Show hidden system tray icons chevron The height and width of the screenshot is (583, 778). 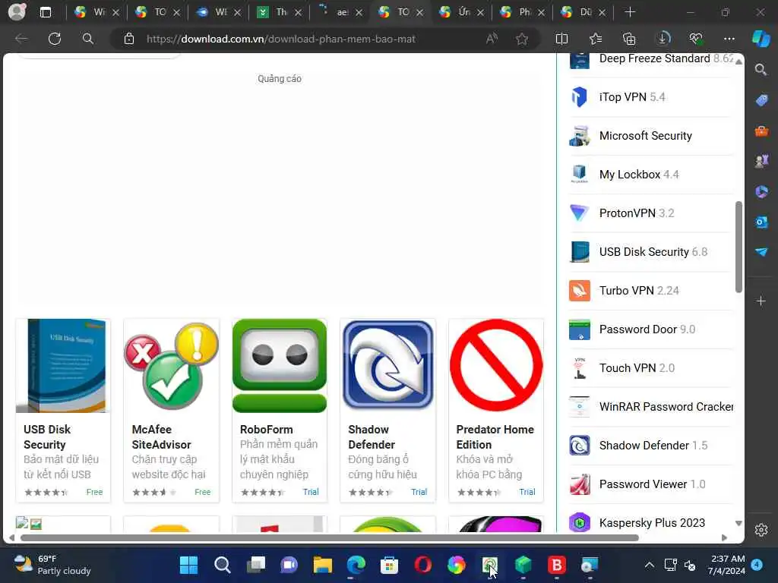pos(649,565)
